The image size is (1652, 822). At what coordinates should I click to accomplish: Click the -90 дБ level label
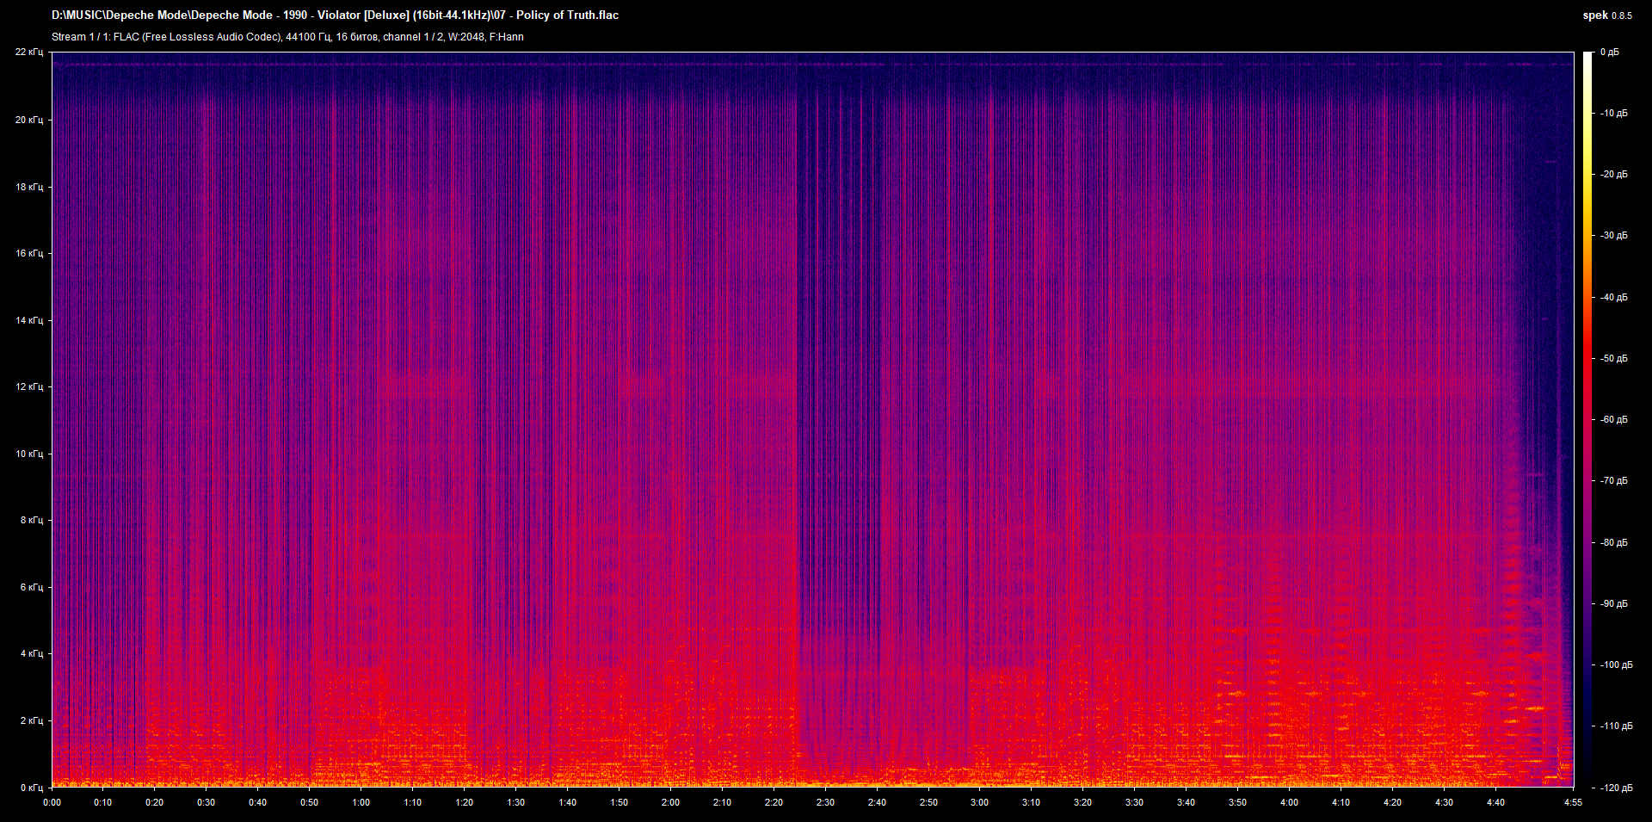point(1613,604)
